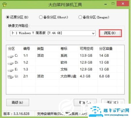The width and height of the screenshot is (131, 118).
Task: Click the Windows 7 简易版 image path field
Action: (x=53, y=33)
